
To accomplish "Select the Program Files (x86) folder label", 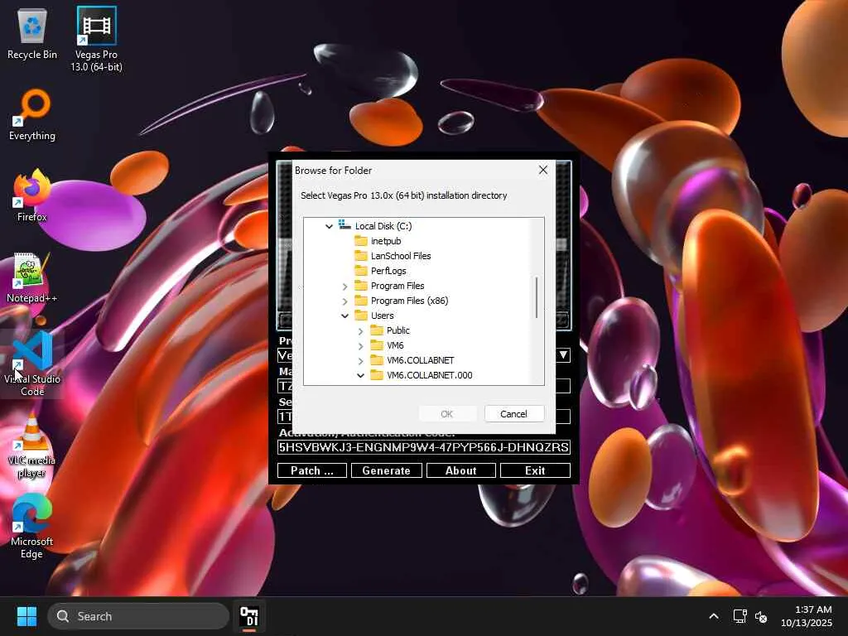I will [x=409, y=301].
